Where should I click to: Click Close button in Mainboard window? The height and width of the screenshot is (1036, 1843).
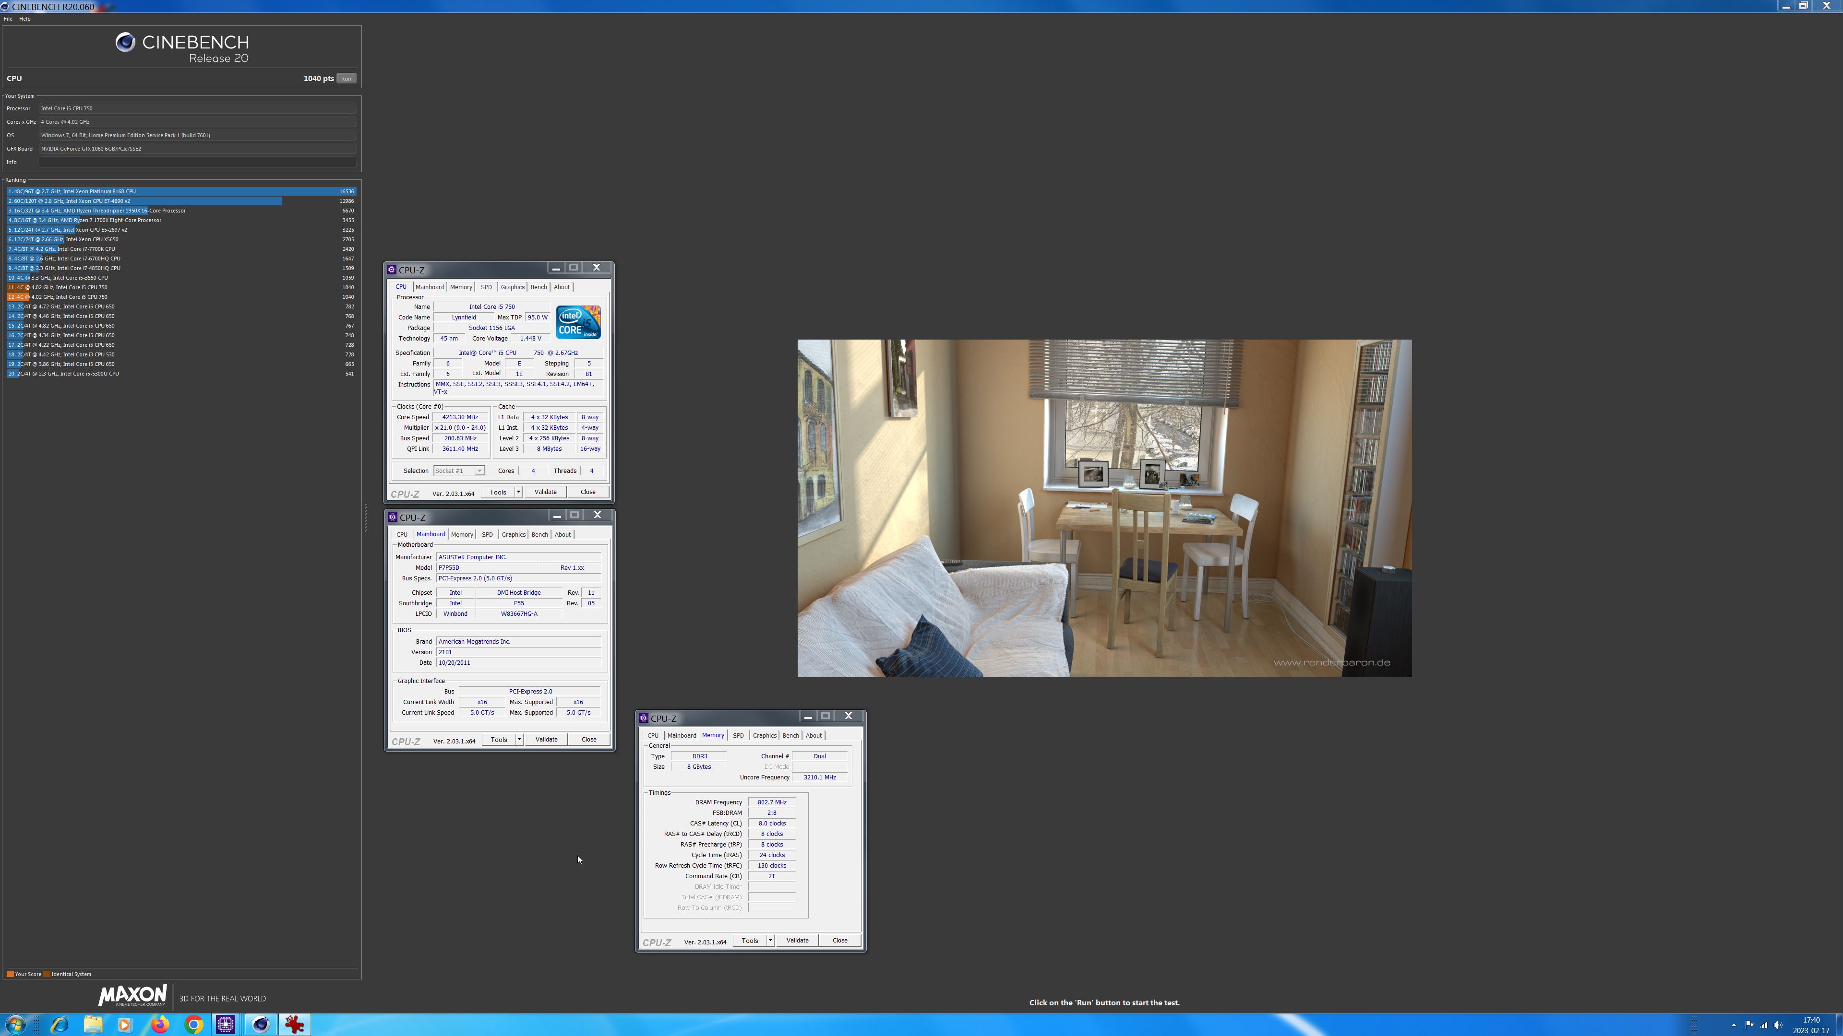click(589, 739)
